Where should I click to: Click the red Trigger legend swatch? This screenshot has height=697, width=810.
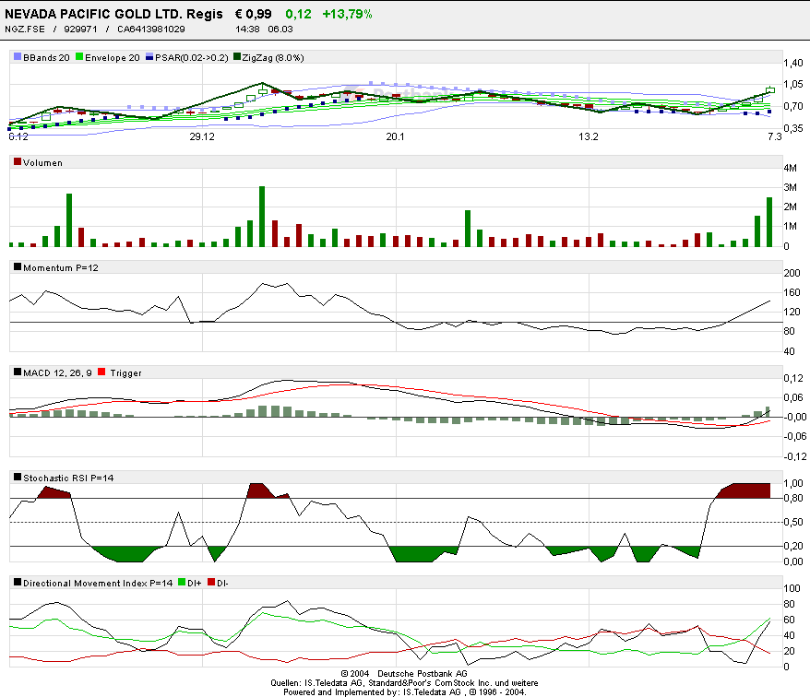[102, 372]
